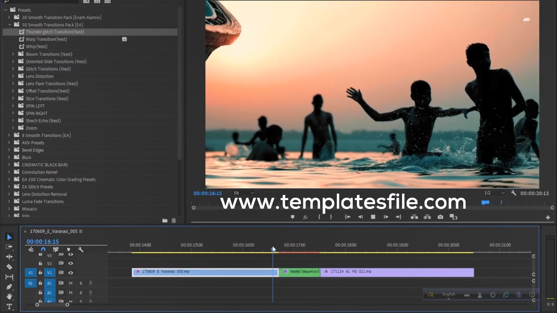Screen dimensions: 557x313
Task: Toggle the Snap magnet in timeline
Action: coord(43,249)
